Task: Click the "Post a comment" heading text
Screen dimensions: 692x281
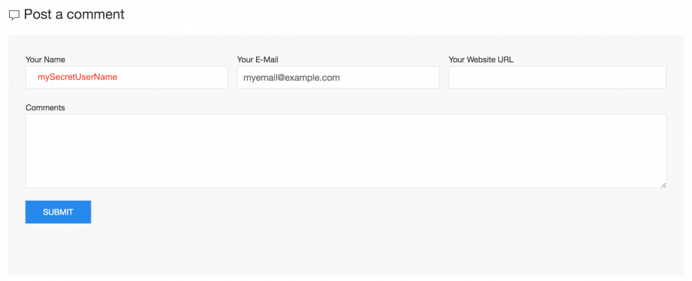Action: 74,14
